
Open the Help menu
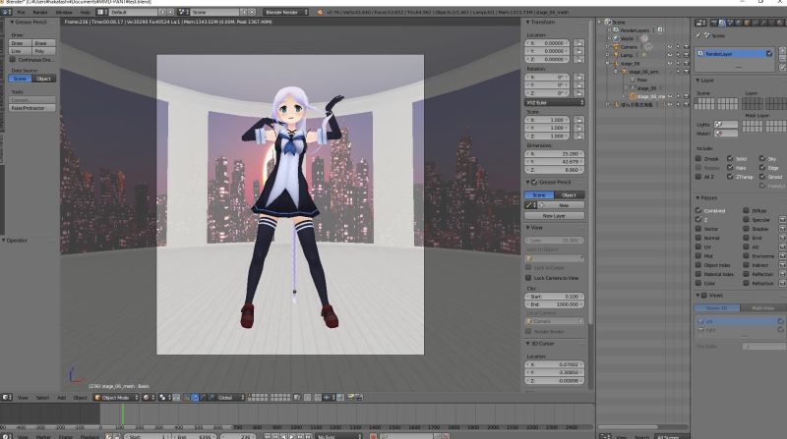click(x=86, y=12)
